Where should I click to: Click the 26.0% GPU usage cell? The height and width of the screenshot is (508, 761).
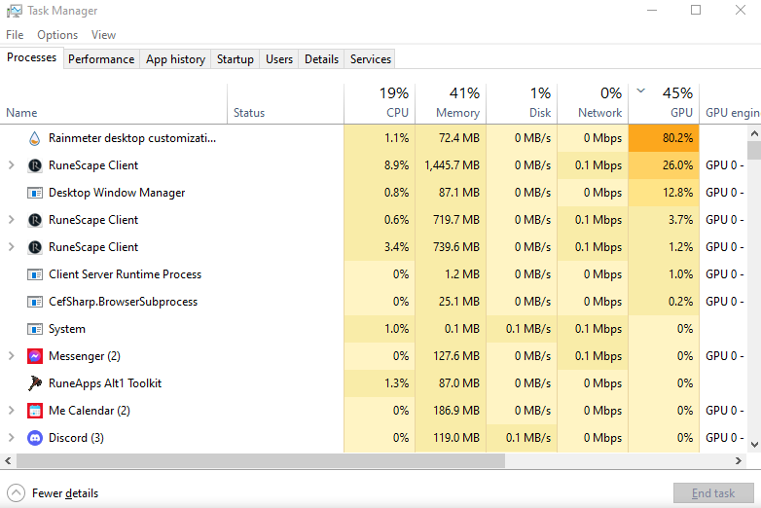(664, 165)
